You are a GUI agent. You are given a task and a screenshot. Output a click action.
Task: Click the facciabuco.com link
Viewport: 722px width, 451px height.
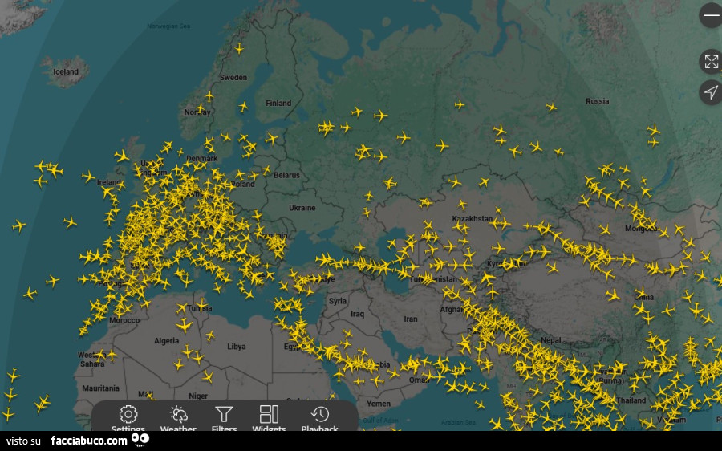tap(89, 441)
